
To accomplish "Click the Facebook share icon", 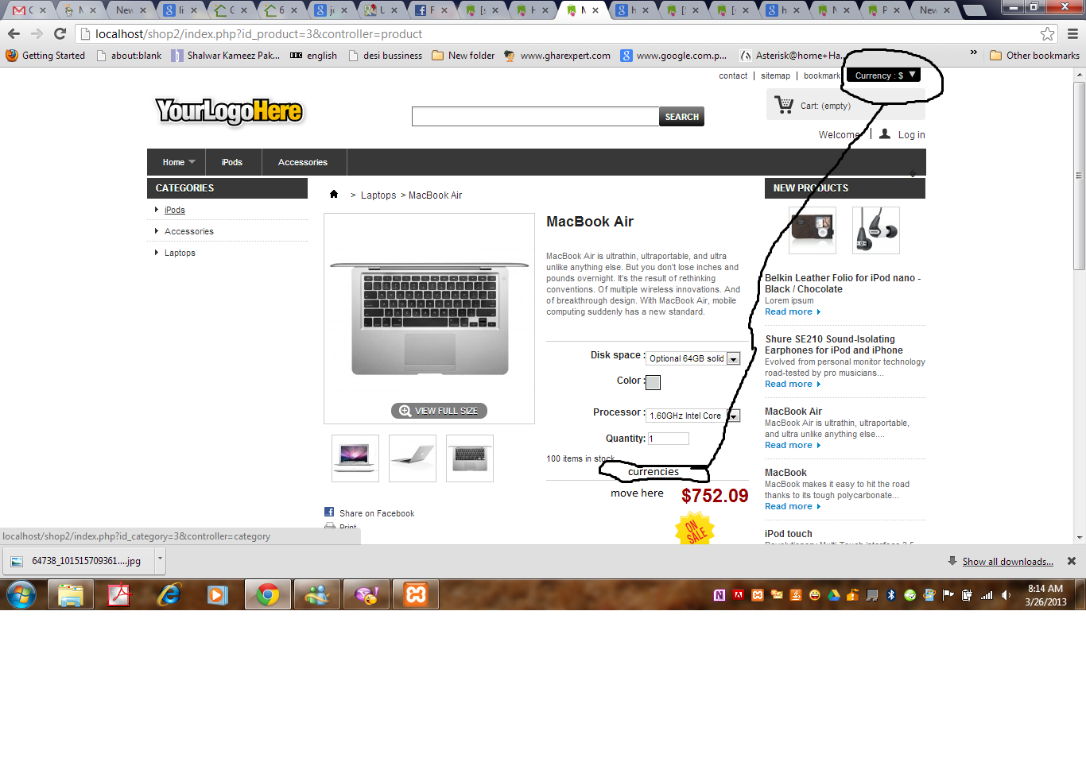I will (329, 512).
